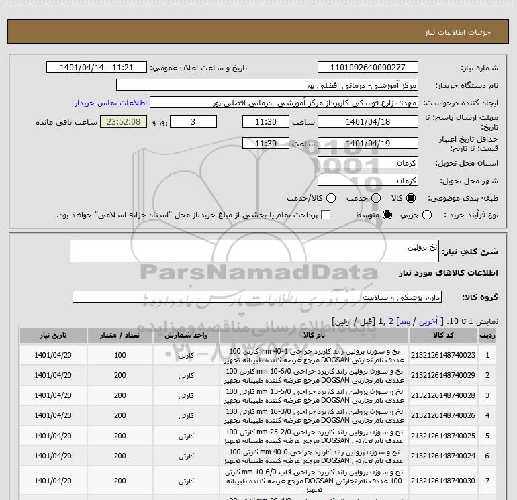Click the واحد شمارش column header

(186, 335)
